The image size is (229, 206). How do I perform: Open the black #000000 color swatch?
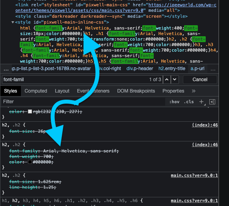click(30, 162)
